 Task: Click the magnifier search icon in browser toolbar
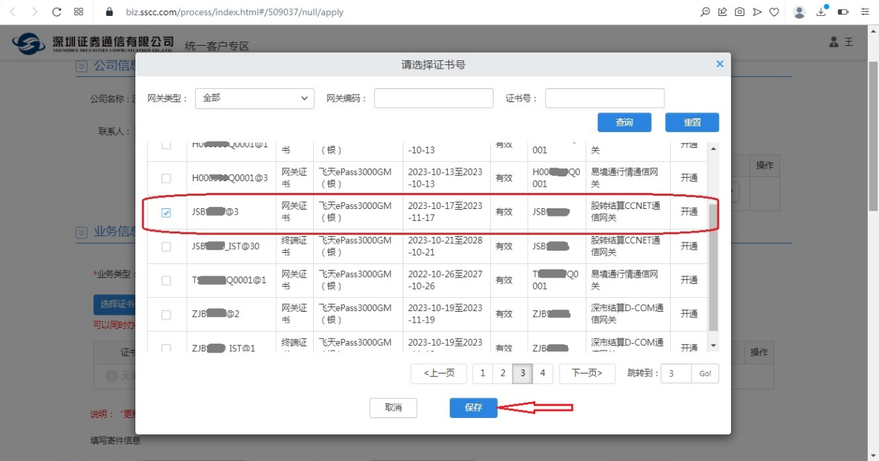coord(705,12)
